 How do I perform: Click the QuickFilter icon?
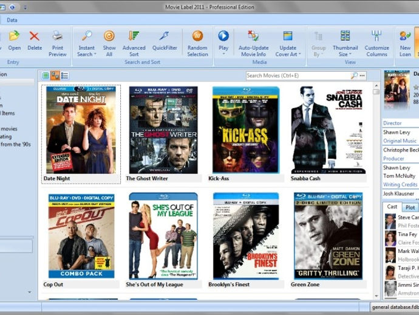(165, 36)
